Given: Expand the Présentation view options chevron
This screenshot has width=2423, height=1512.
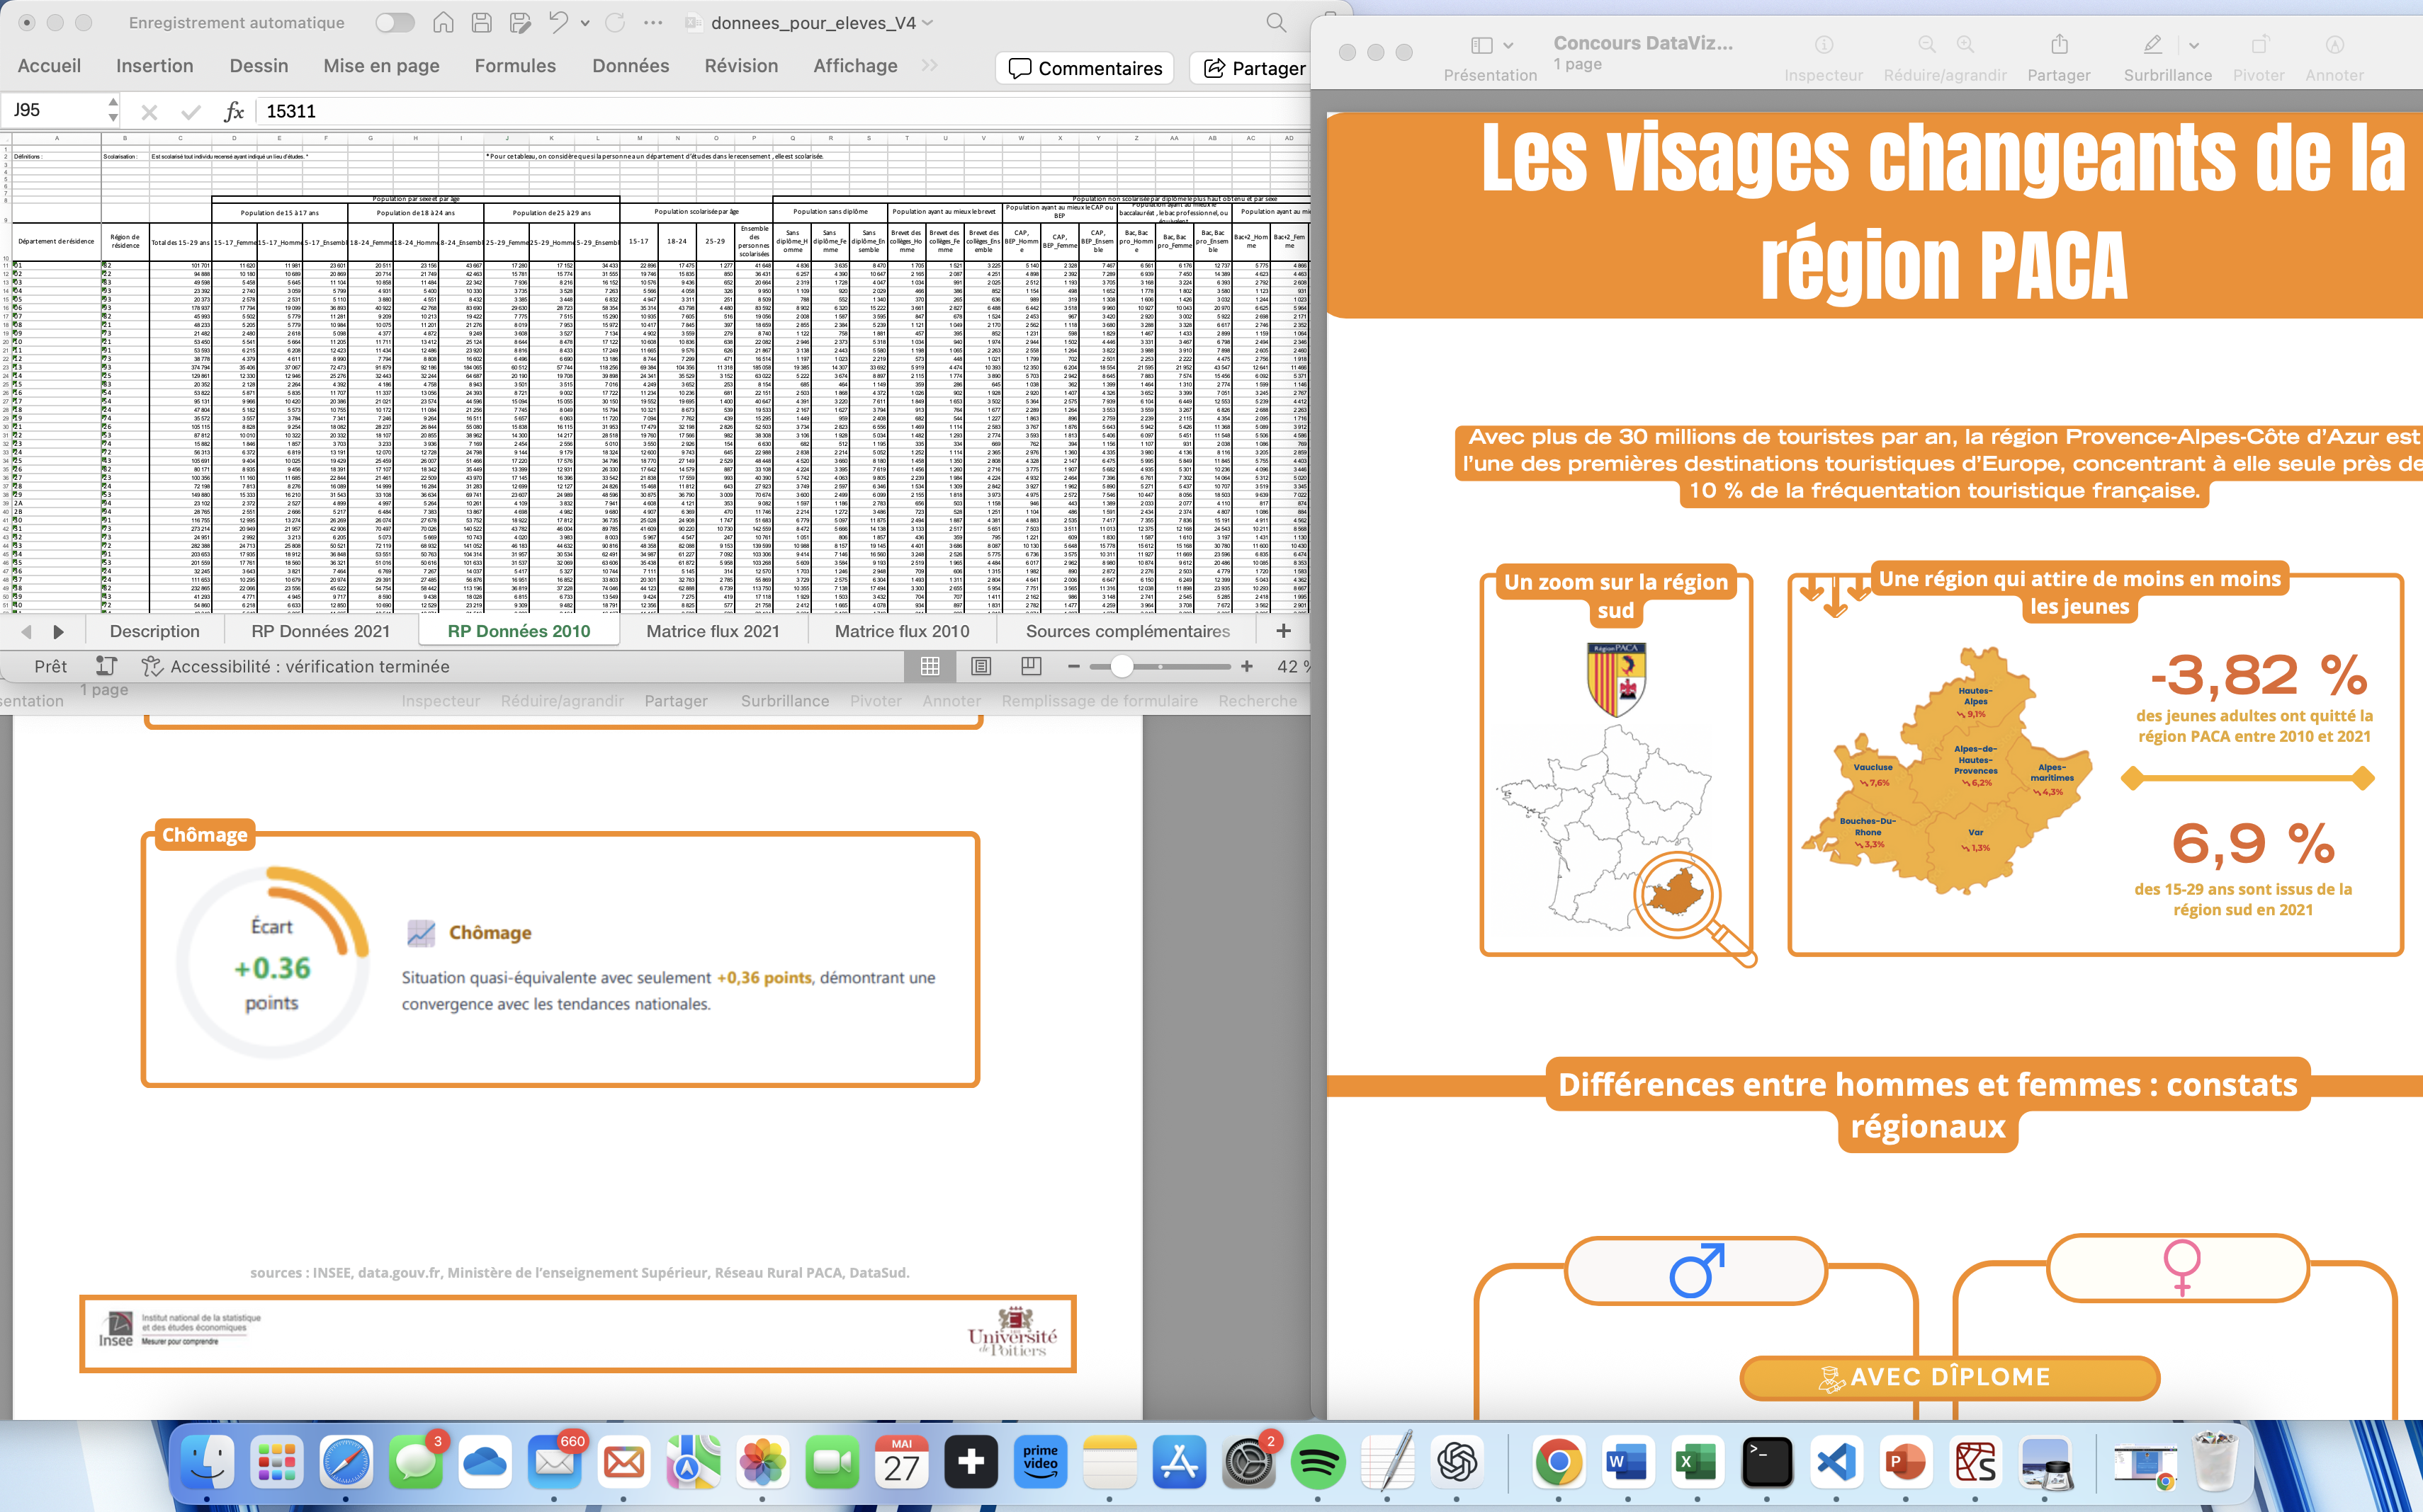Looking at the screenshot, I should pyautogui.click(x=1507, y=44).
